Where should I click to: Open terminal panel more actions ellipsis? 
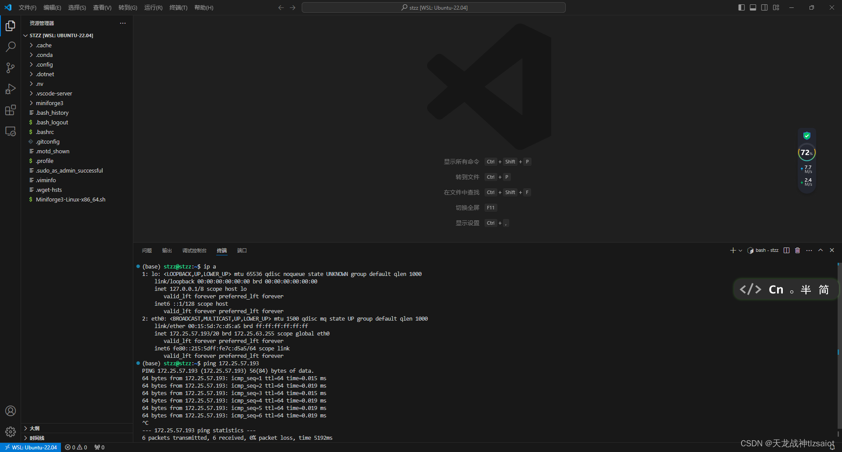[809, 251]
